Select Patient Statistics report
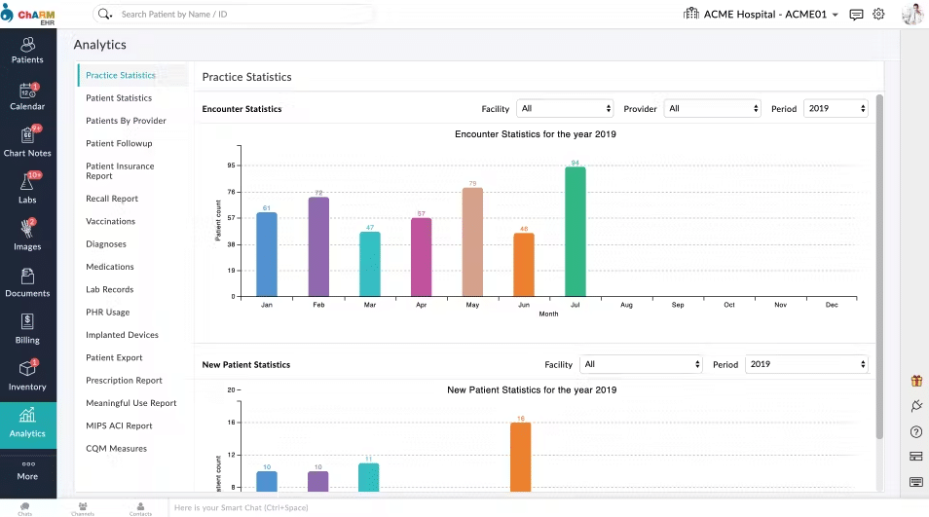 (x=119, y=97)
